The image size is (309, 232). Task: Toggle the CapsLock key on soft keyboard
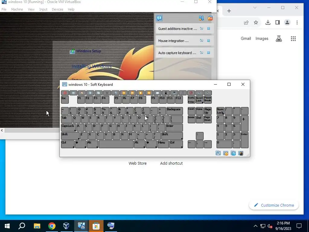coord(68,128)
